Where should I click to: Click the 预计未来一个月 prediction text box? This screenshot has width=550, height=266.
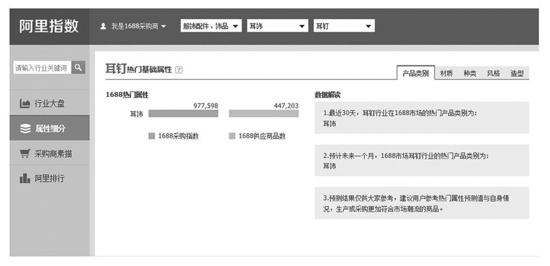pos(422,160)
